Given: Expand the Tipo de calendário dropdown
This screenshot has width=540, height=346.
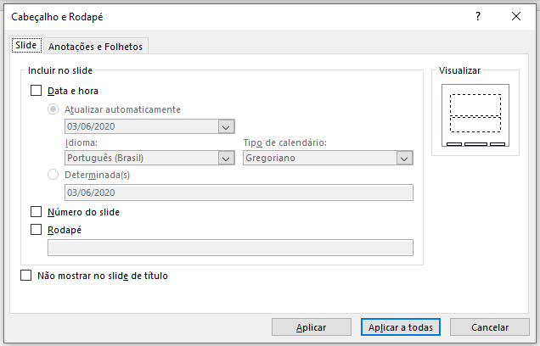Looking at the screenshot, I should (404, 158).
